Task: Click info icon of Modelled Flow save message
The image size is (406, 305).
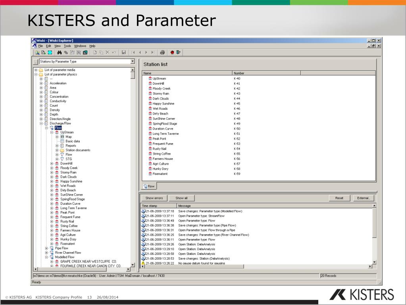Action: pyautogui.click(x=143, y=211)
